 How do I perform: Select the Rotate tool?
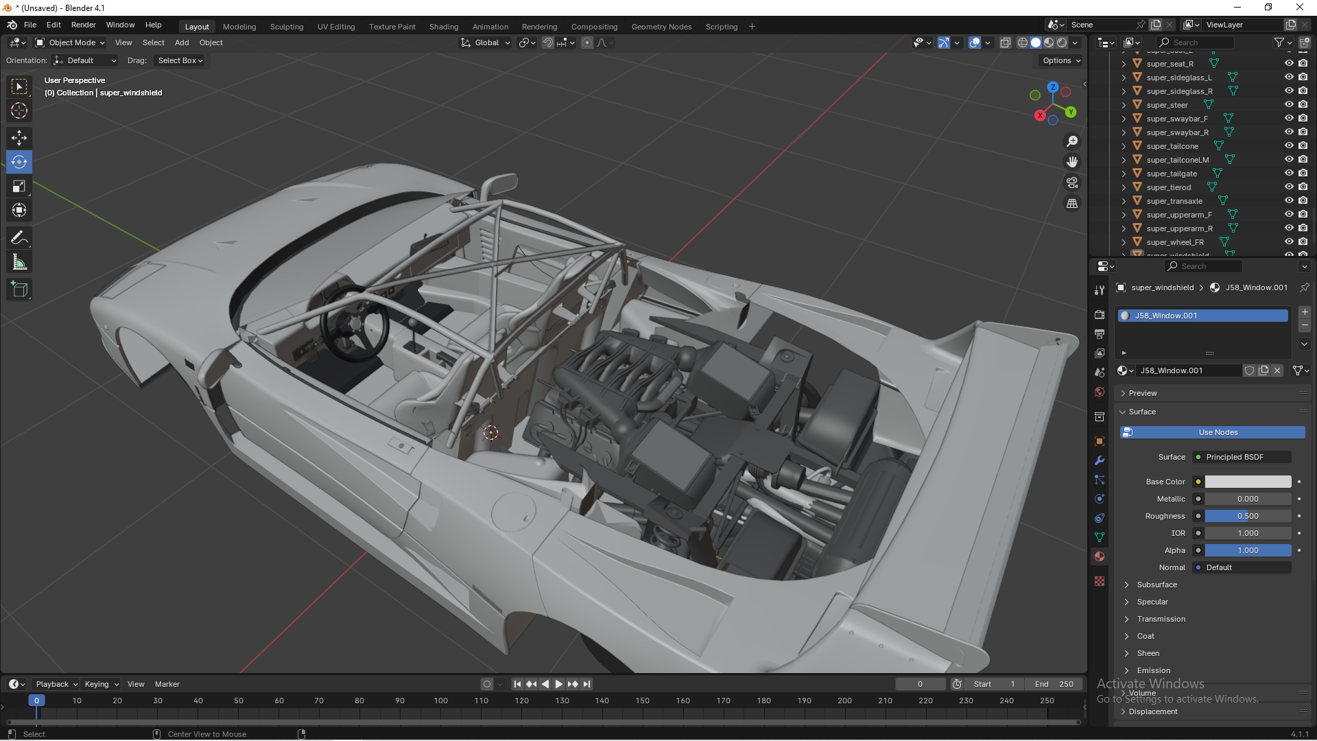coord(19,162)
